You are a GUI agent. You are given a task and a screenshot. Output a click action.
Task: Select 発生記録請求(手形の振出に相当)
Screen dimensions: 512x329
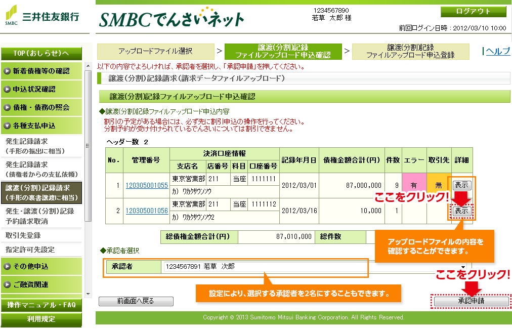(x=41, y=146)
